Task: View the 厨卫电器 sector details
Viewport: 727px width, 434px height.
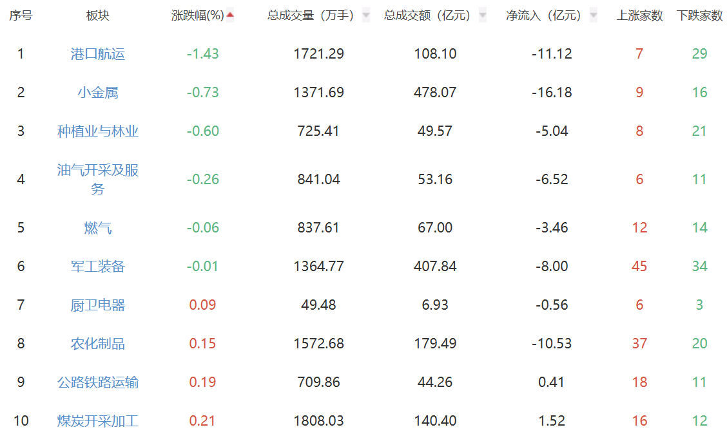Action: [98, 305]
